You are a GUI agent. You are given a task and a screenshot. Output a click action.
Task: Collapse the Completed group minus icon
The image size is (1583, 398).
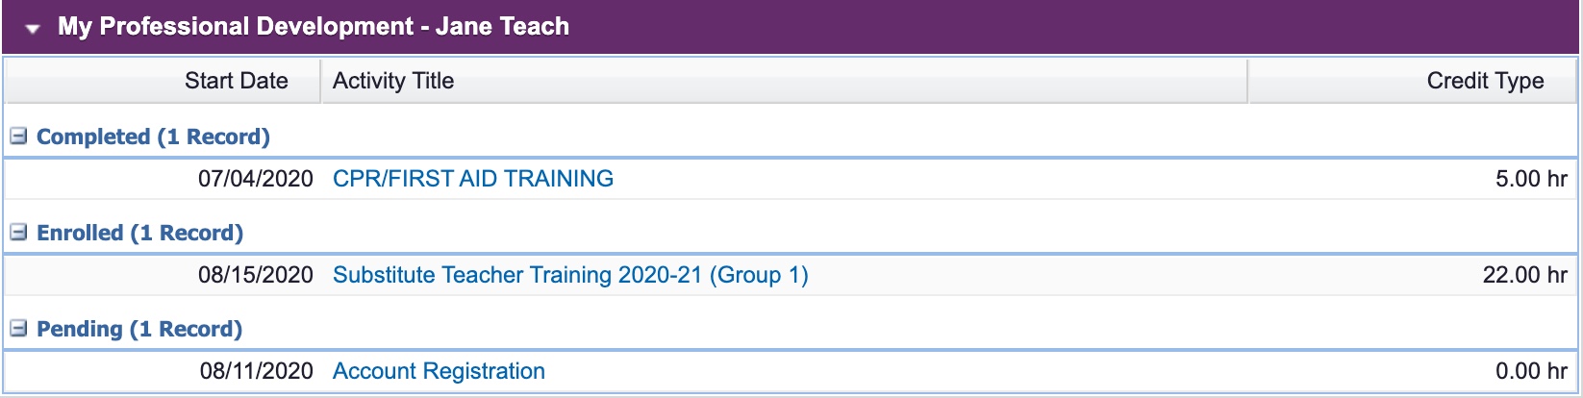(x=18, y=136)
